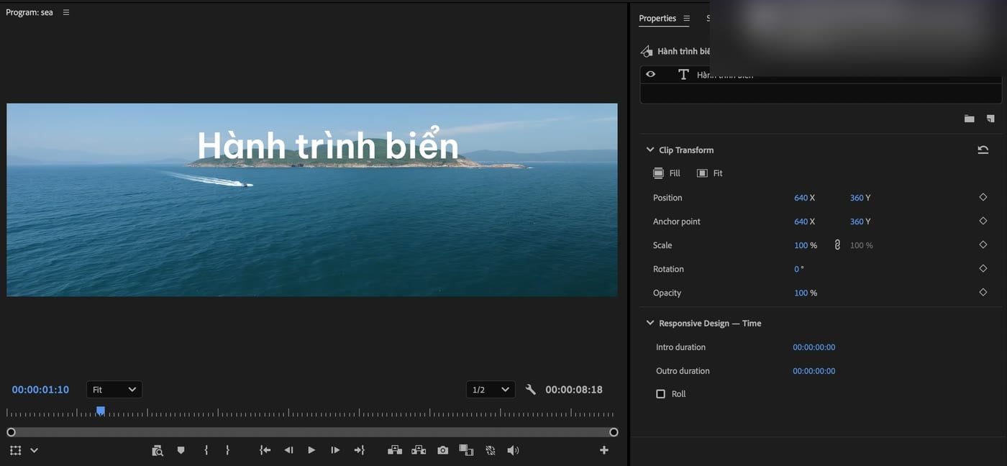
Task: Hide the Hành trình biển text layer eye
Action: (x=651, y=74)
